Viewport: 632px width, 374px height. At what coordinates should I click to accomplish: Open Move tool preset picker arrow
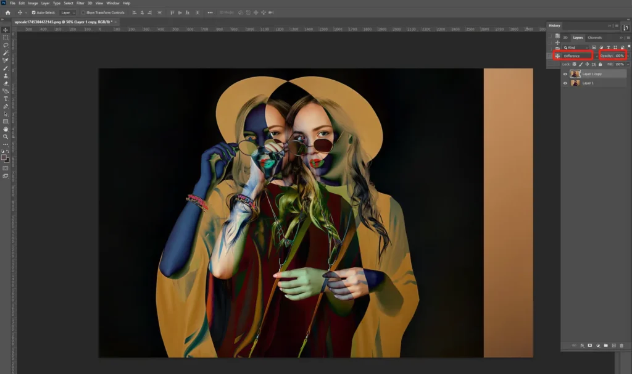point(26,12)
